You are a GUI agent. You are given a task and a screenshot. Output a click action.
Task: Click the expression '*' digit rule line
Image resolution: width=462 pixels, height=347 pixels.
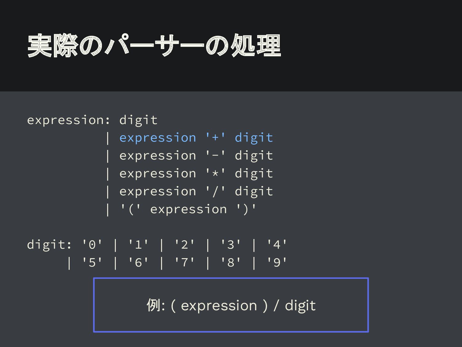[196, 173]
